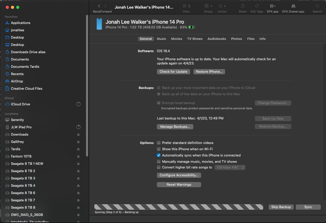Click Reset Warnings button
326x223 pixels.
179,185
